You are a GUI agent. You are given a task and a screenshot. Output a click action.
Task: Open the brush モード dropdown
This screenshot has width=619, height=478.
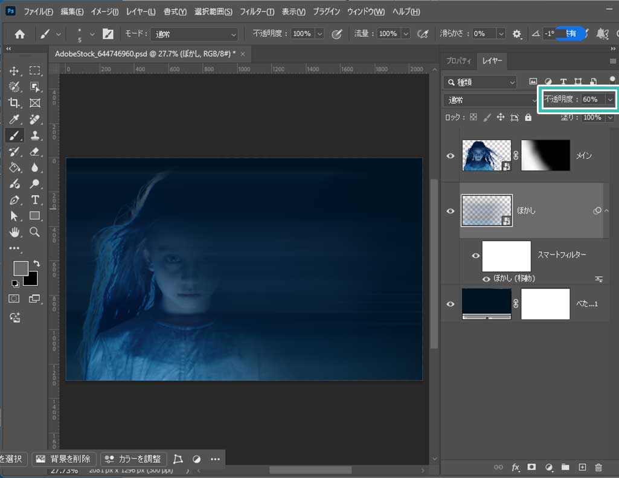[194, 34]
